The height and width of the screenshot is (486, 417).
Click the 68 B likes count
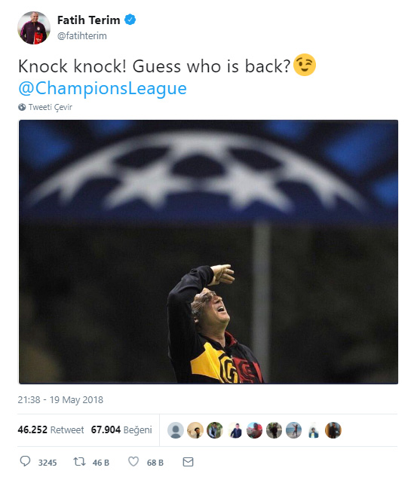155,463
